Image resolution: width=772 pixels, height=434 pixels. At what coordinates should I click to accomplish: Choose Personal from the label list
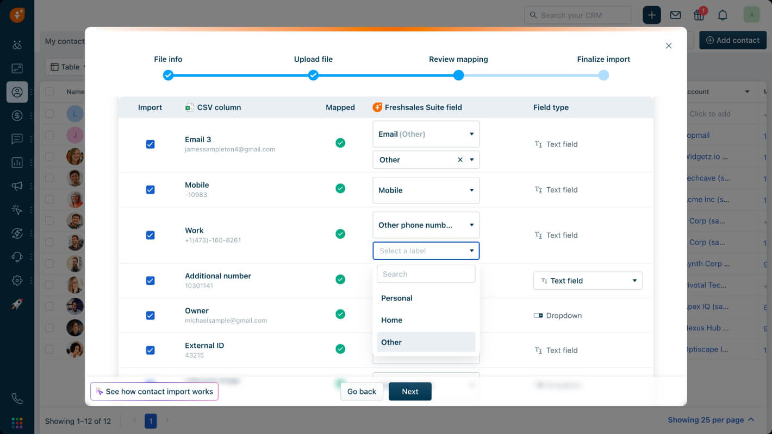pyautogui.click(x=426, y=298)
